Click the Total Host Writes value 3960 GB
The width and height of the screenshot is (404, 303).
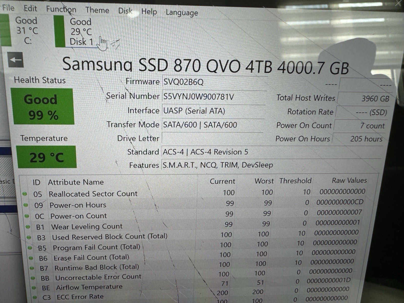[364, 98]
